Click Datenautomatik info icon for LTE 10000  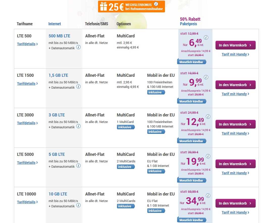point(79,205)
